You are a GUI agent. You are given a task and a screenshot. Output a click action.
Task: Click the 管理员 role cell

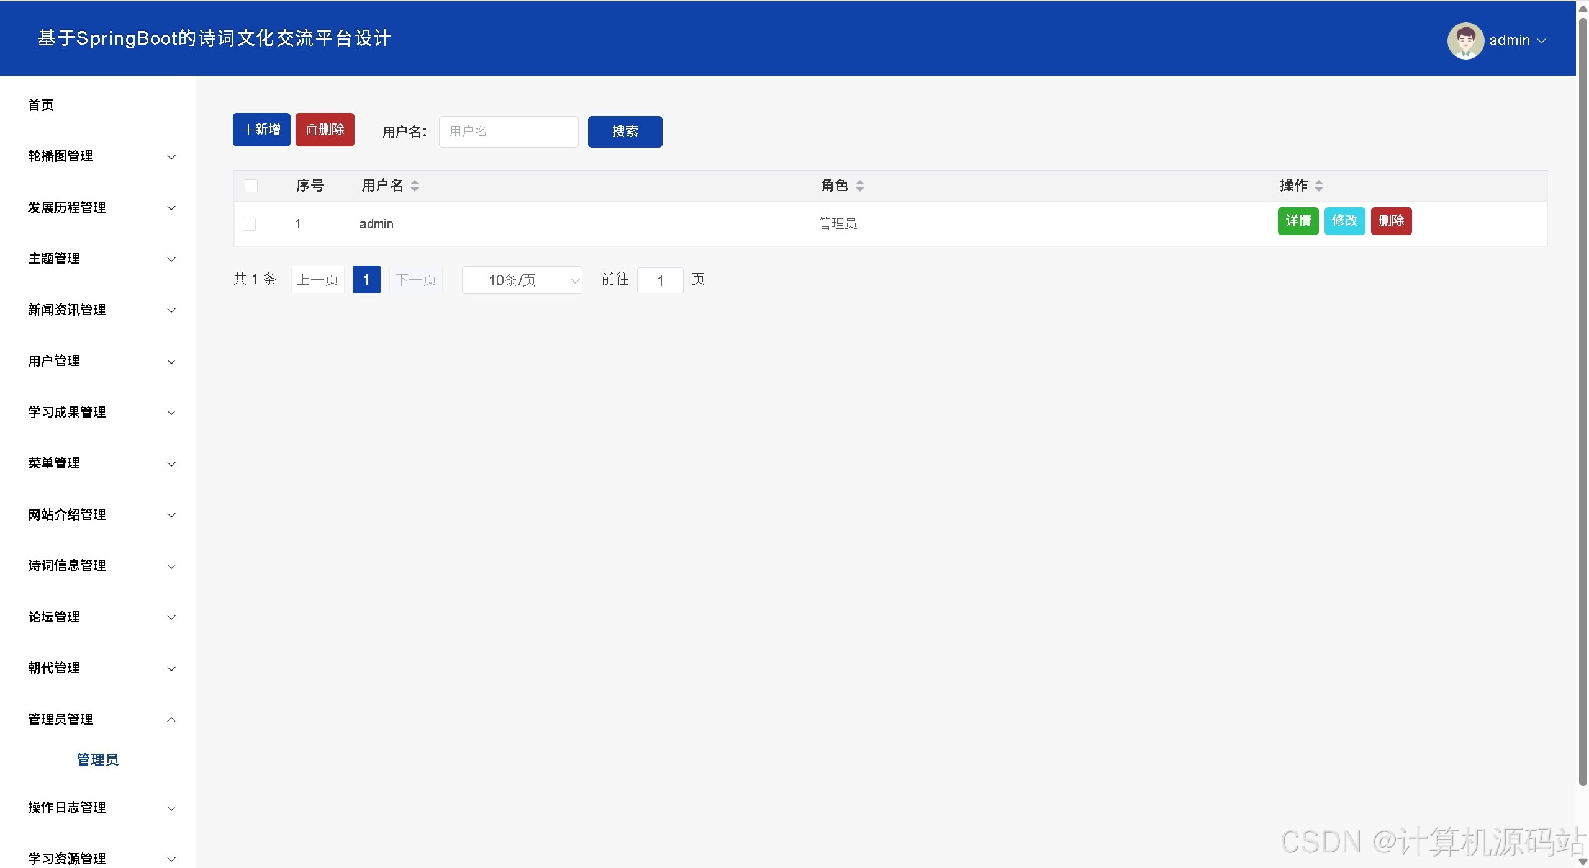click(838, 224)
